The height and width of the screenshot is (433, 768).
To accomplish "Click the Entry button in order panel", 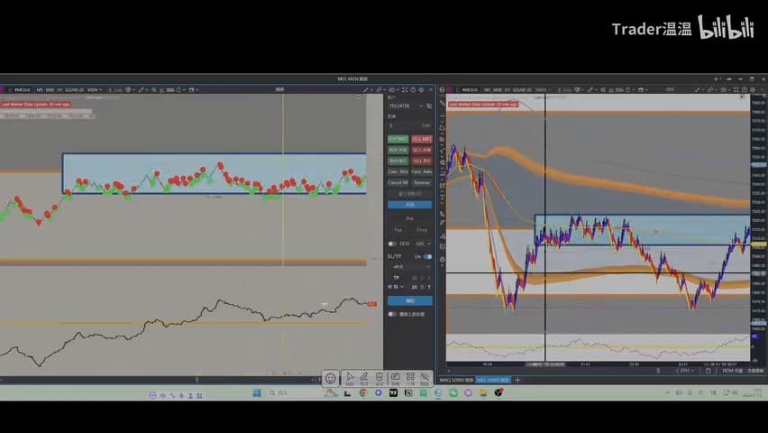I will pos(422,229).
